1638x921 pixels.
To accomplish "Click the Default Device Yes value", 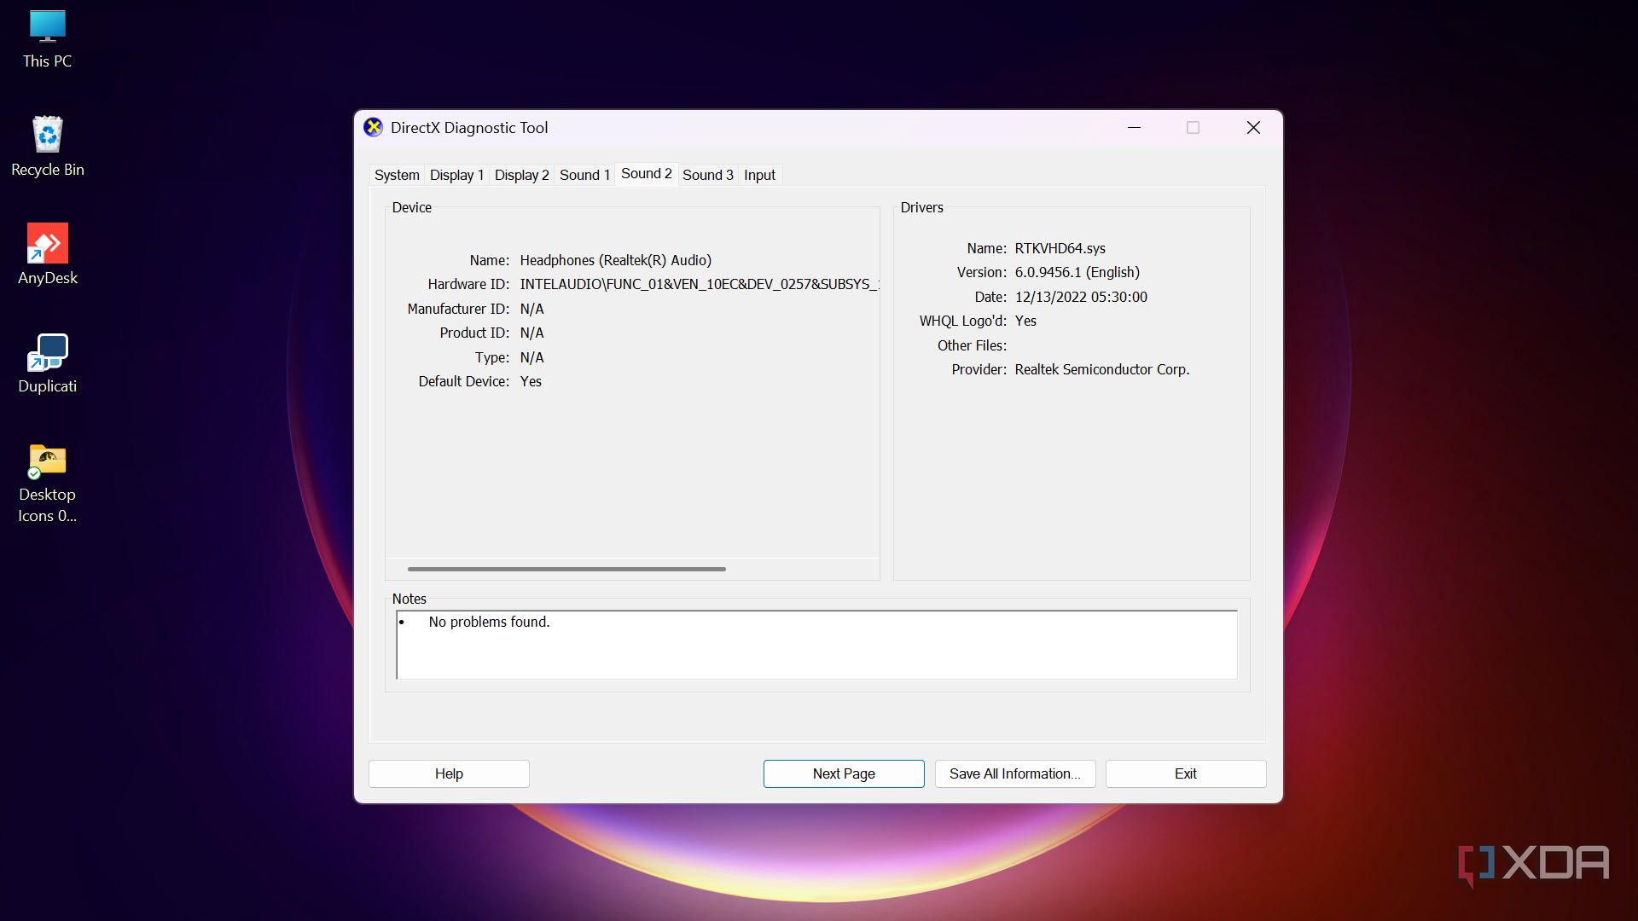I will point(531,381).
